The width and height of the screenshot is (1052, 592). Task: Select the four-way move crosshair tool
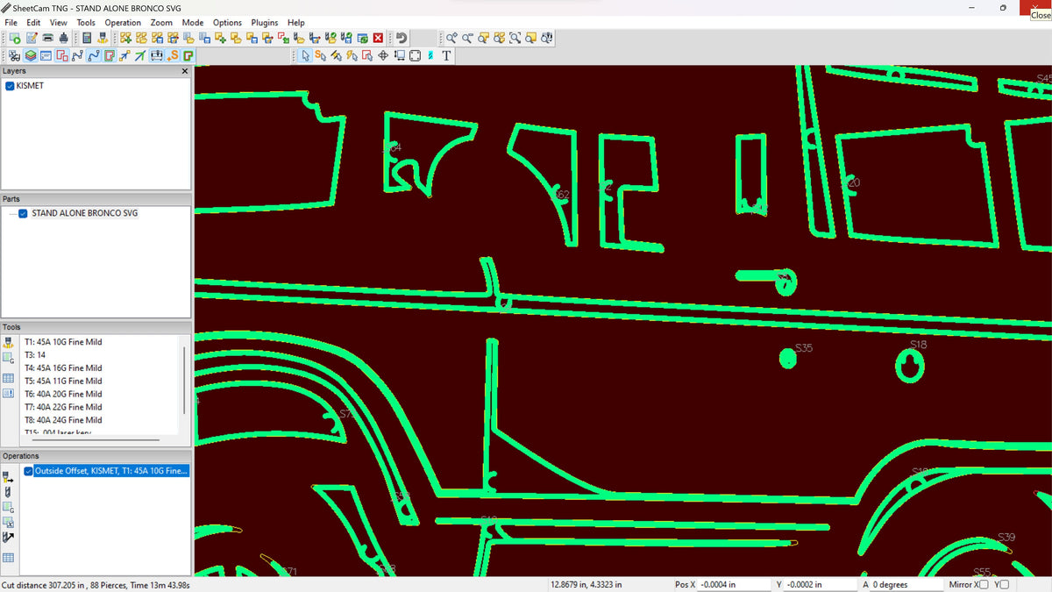382,55
